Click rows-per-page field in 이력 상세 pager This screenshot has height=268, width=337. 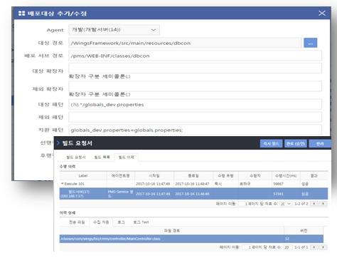pos(288,247)
